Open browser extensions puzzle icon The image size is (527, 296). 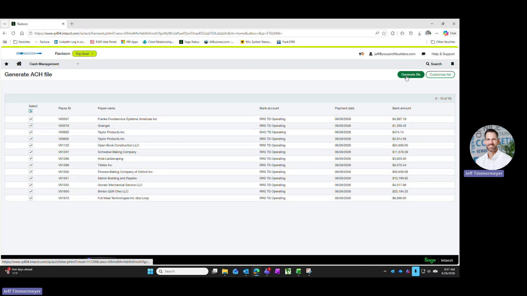393,33
